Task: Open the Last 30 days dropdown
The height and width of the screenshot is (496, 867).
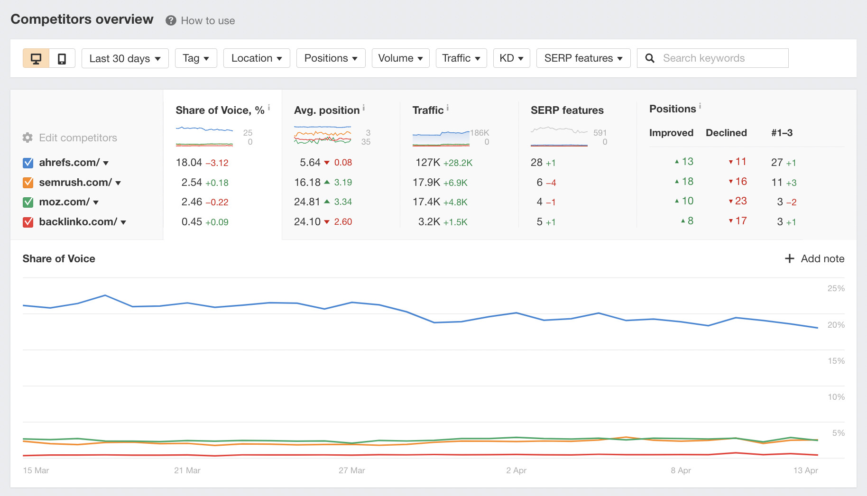Action: (x=125, y=58)
